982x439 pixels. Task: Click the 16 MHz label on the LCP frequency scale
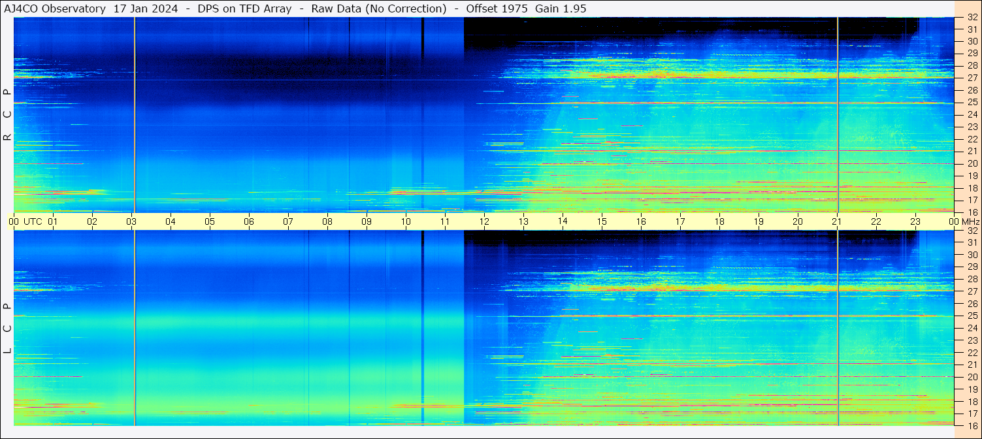coord(972,425)
